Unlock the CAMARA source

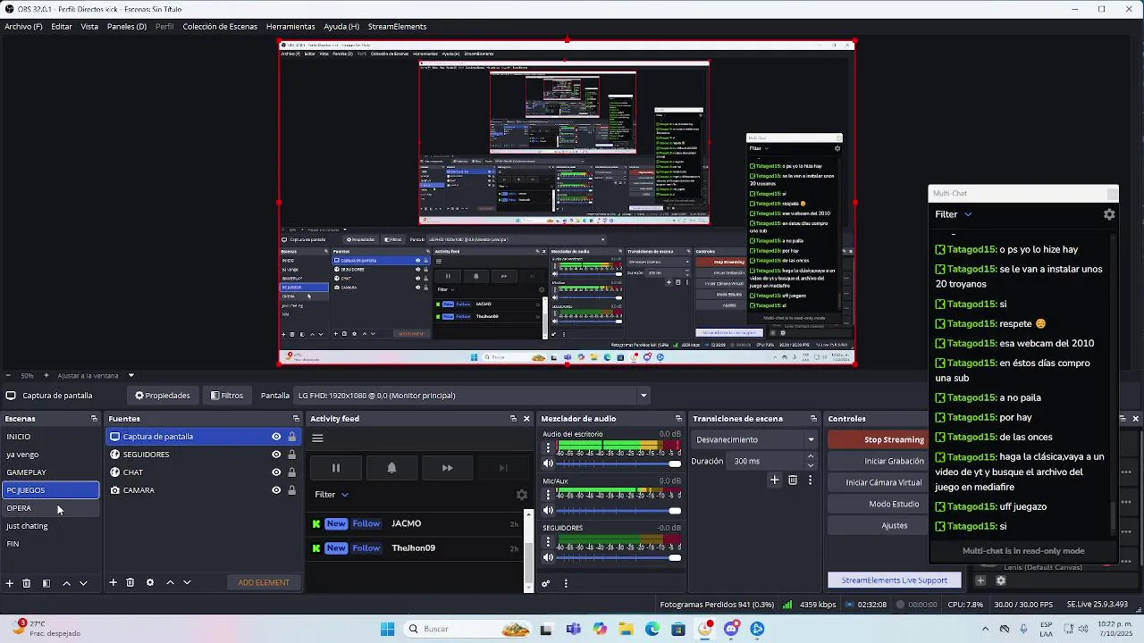pos(291,490)
